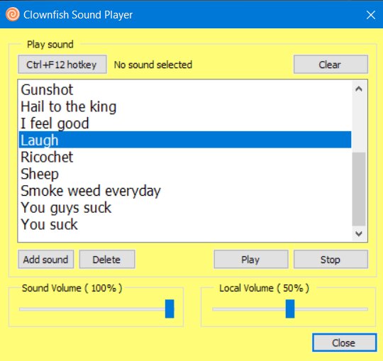Select the Sheep sound
Image resolution: width=383 pixels, height=361 pixels.
pos(185,174)
